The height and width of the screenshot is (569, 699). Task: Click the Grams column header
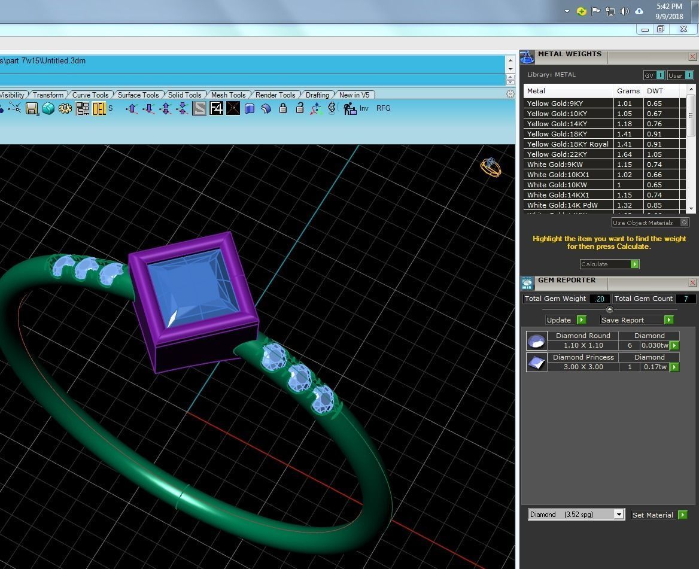628,91
